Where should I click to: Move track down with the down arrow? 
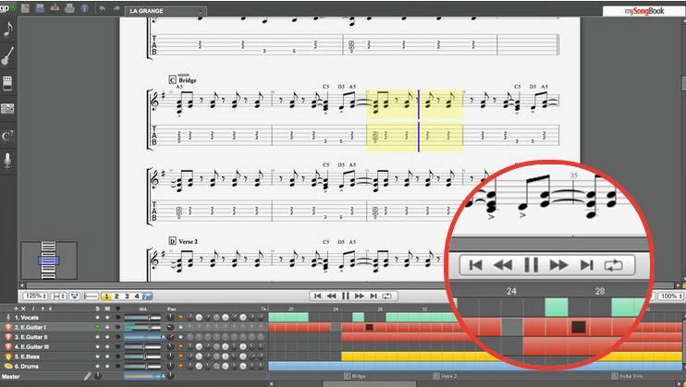pyautogui.click(x=50, y=308)
